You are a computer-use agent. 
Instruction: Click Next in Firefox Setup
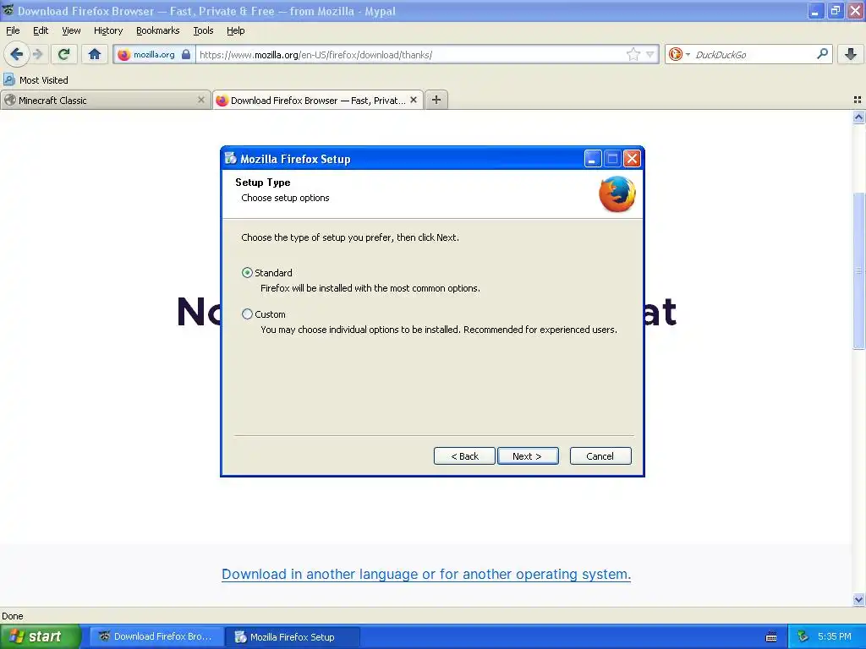[x=528, y=455]
